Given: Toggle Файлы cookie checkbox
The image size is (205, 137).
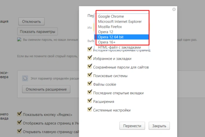Looking at the screenshot, I should (x=89, y=84).
